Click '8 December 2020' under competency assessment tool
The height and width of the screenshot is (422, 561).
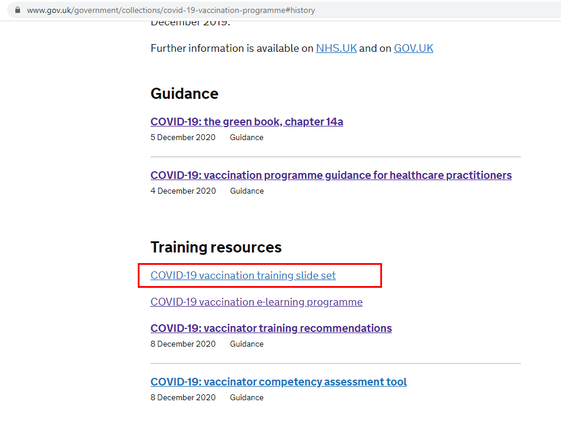tap(183, 398)
